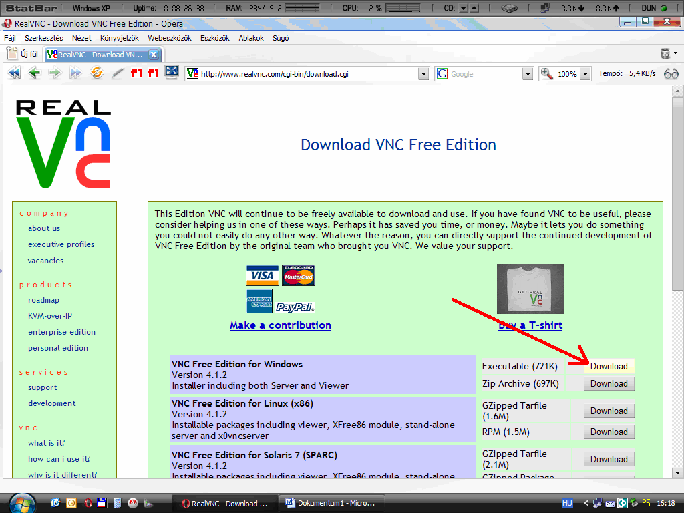Go forward with the green right arrow
This screenshot has height=513, width=684.
55,73
